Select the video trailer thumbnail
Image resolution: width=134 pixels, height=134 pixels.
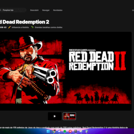coord(55,116)
